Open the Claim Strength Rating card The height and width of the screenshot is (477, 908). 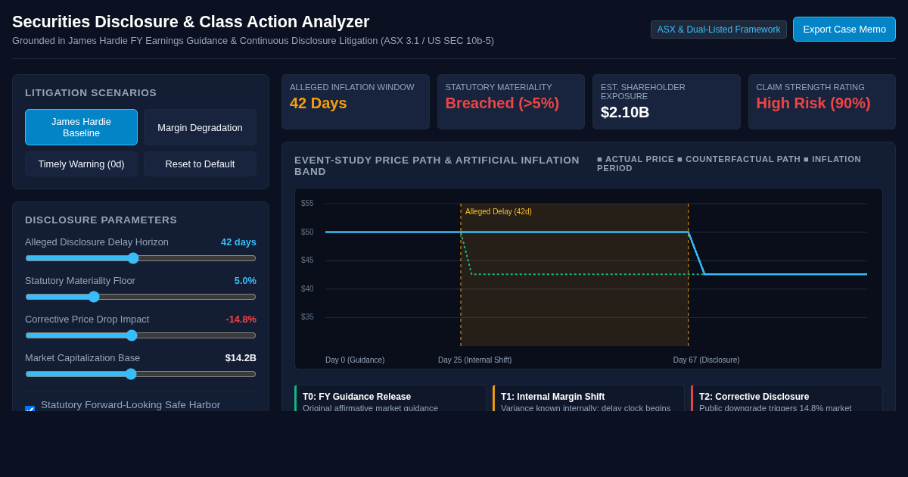tap(822, 101)
